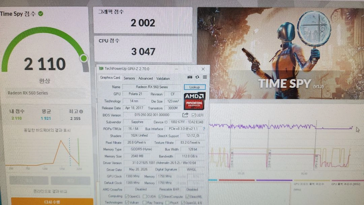Click the Bus Width 128 bit field

[x=192, y=149]
